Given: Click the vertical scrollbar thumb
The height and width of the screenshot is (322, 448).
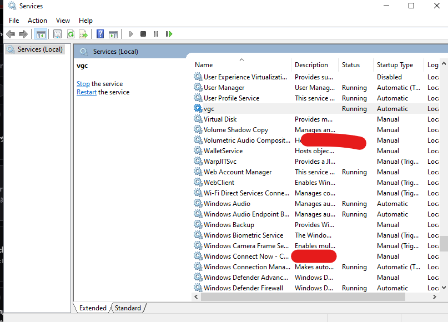Looking at the screenshot, I should 444,243.
